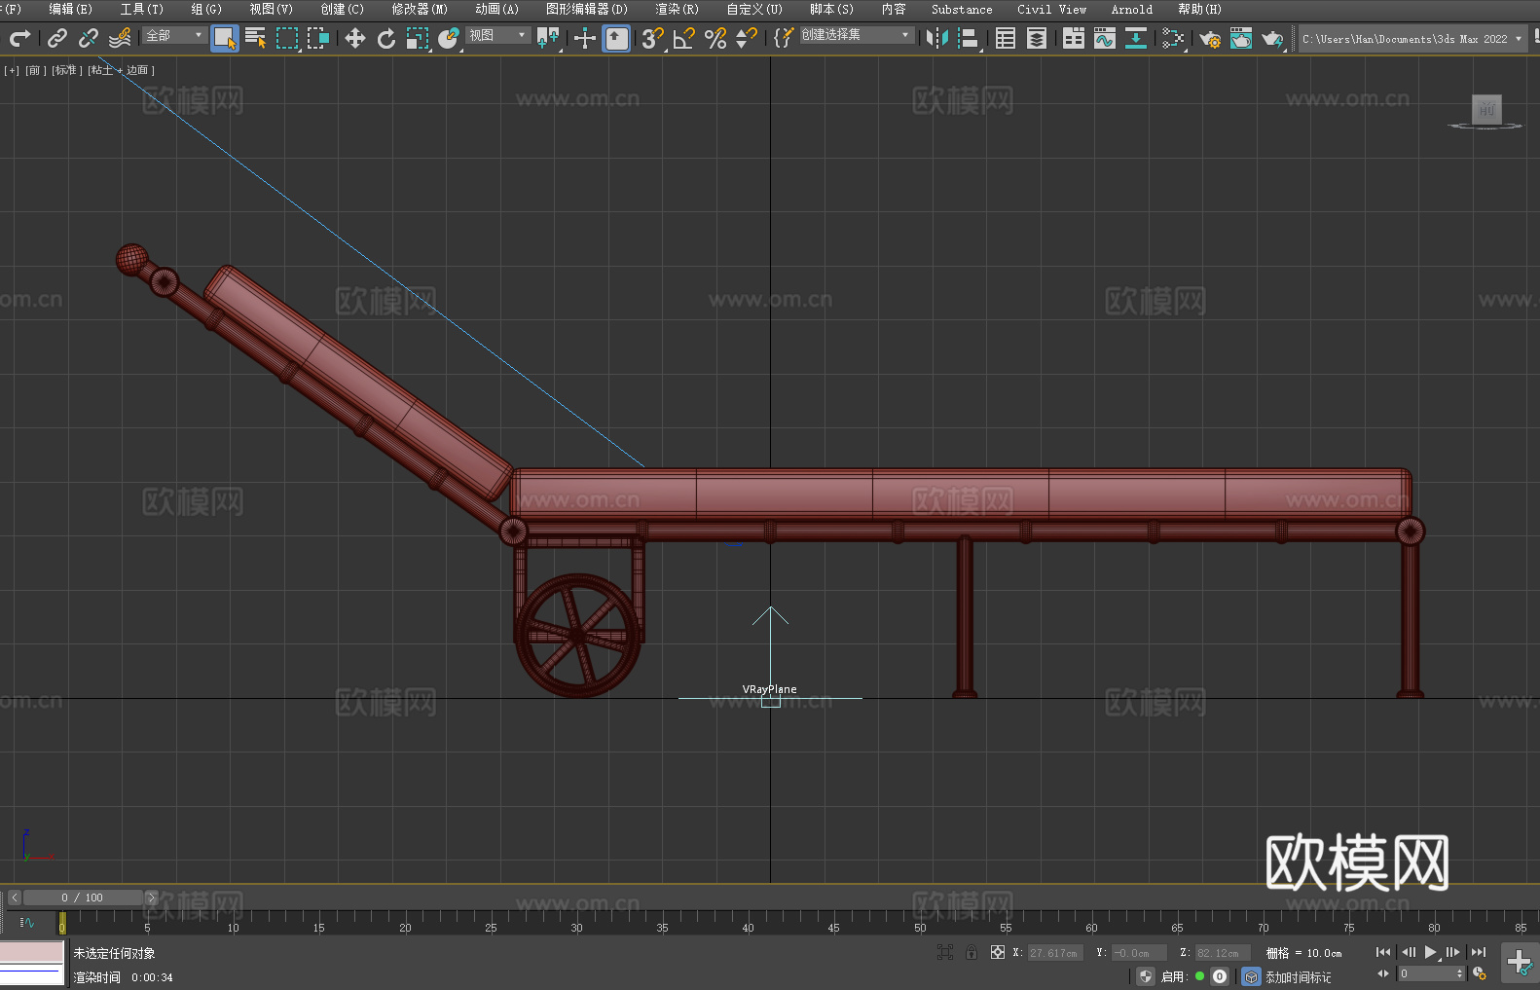Viewport: 1540px width, 990px height.
Task: Open Mini Curve Editor icon
Action: tap(26, 922)
